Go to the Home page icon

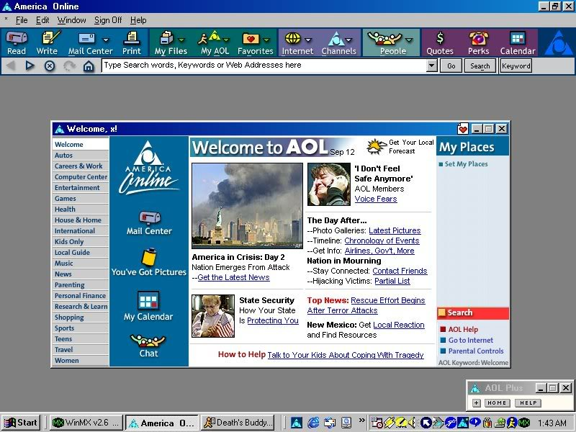89,66
